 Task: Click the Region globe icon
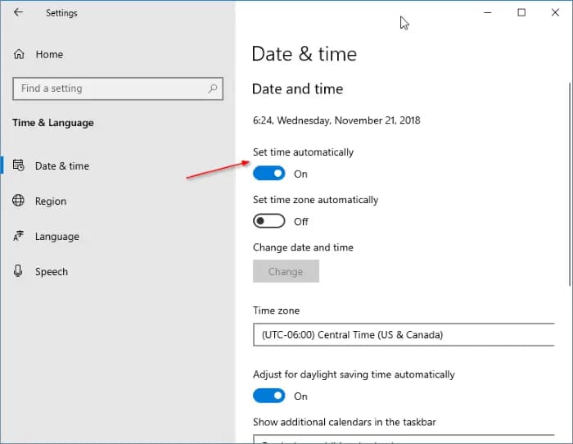(x=19, y=201)
